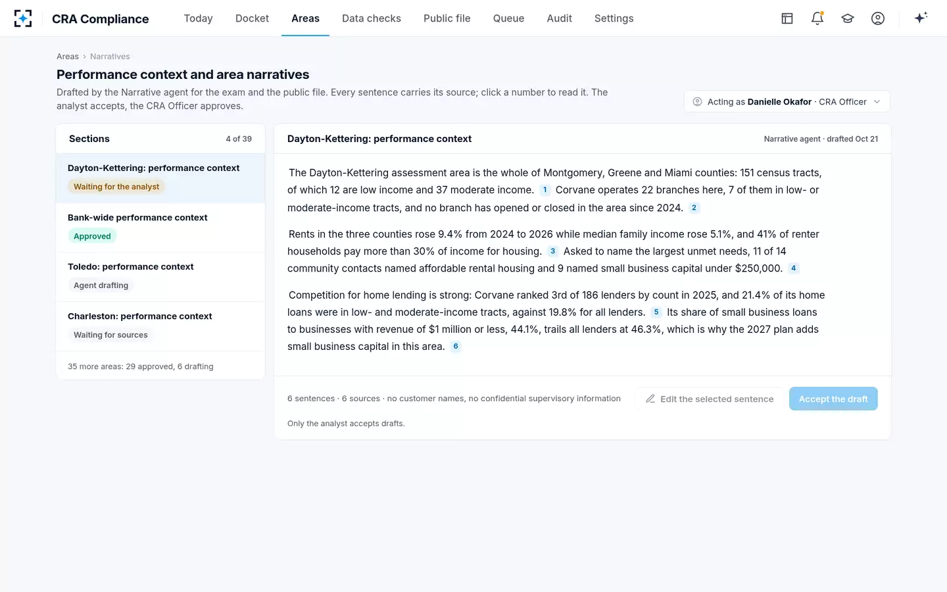
Task: Select the Toledo performance context section
Action: [x=160, y=277]
